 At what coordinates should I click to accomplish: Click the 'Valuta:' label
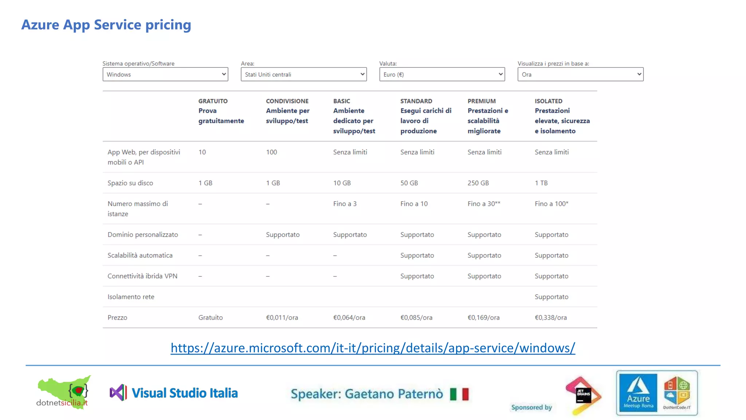pyautogui.click(x=388, y=63)
